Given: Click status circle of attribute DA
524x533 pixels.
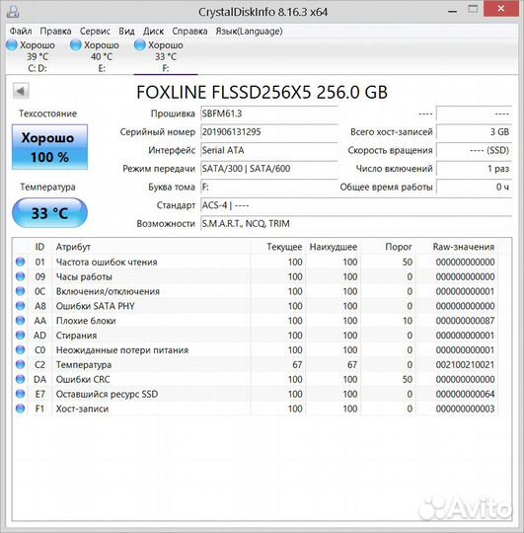Looking at the screenshot, I should [x=21, y=379].
